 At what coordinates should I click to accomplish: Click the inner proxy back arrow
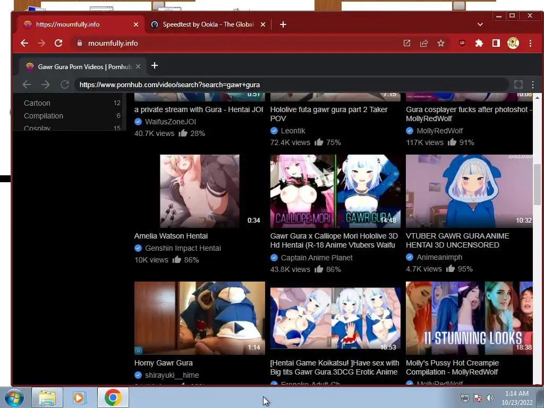coord(27,84)
